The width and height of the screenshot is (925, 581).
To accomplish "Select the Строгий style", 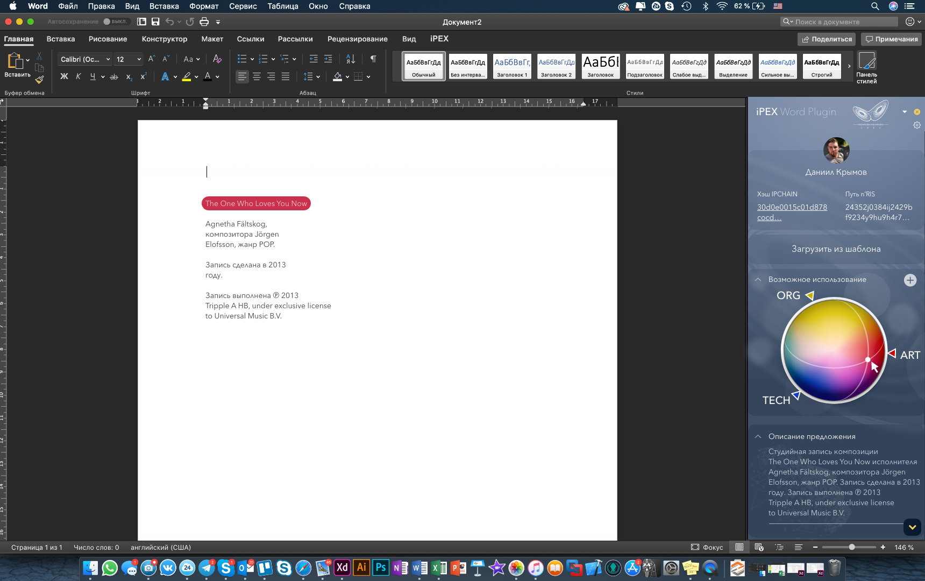I will [822, 67].
